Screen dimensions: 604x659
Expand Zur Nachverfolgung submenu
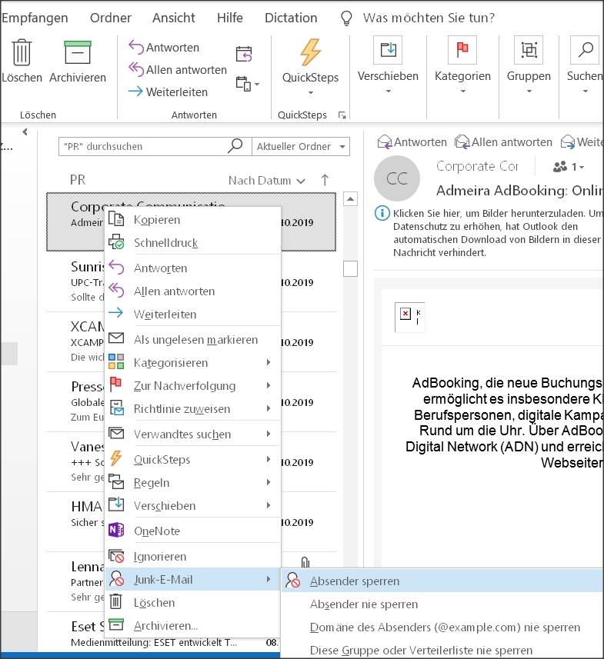[192, 386]
